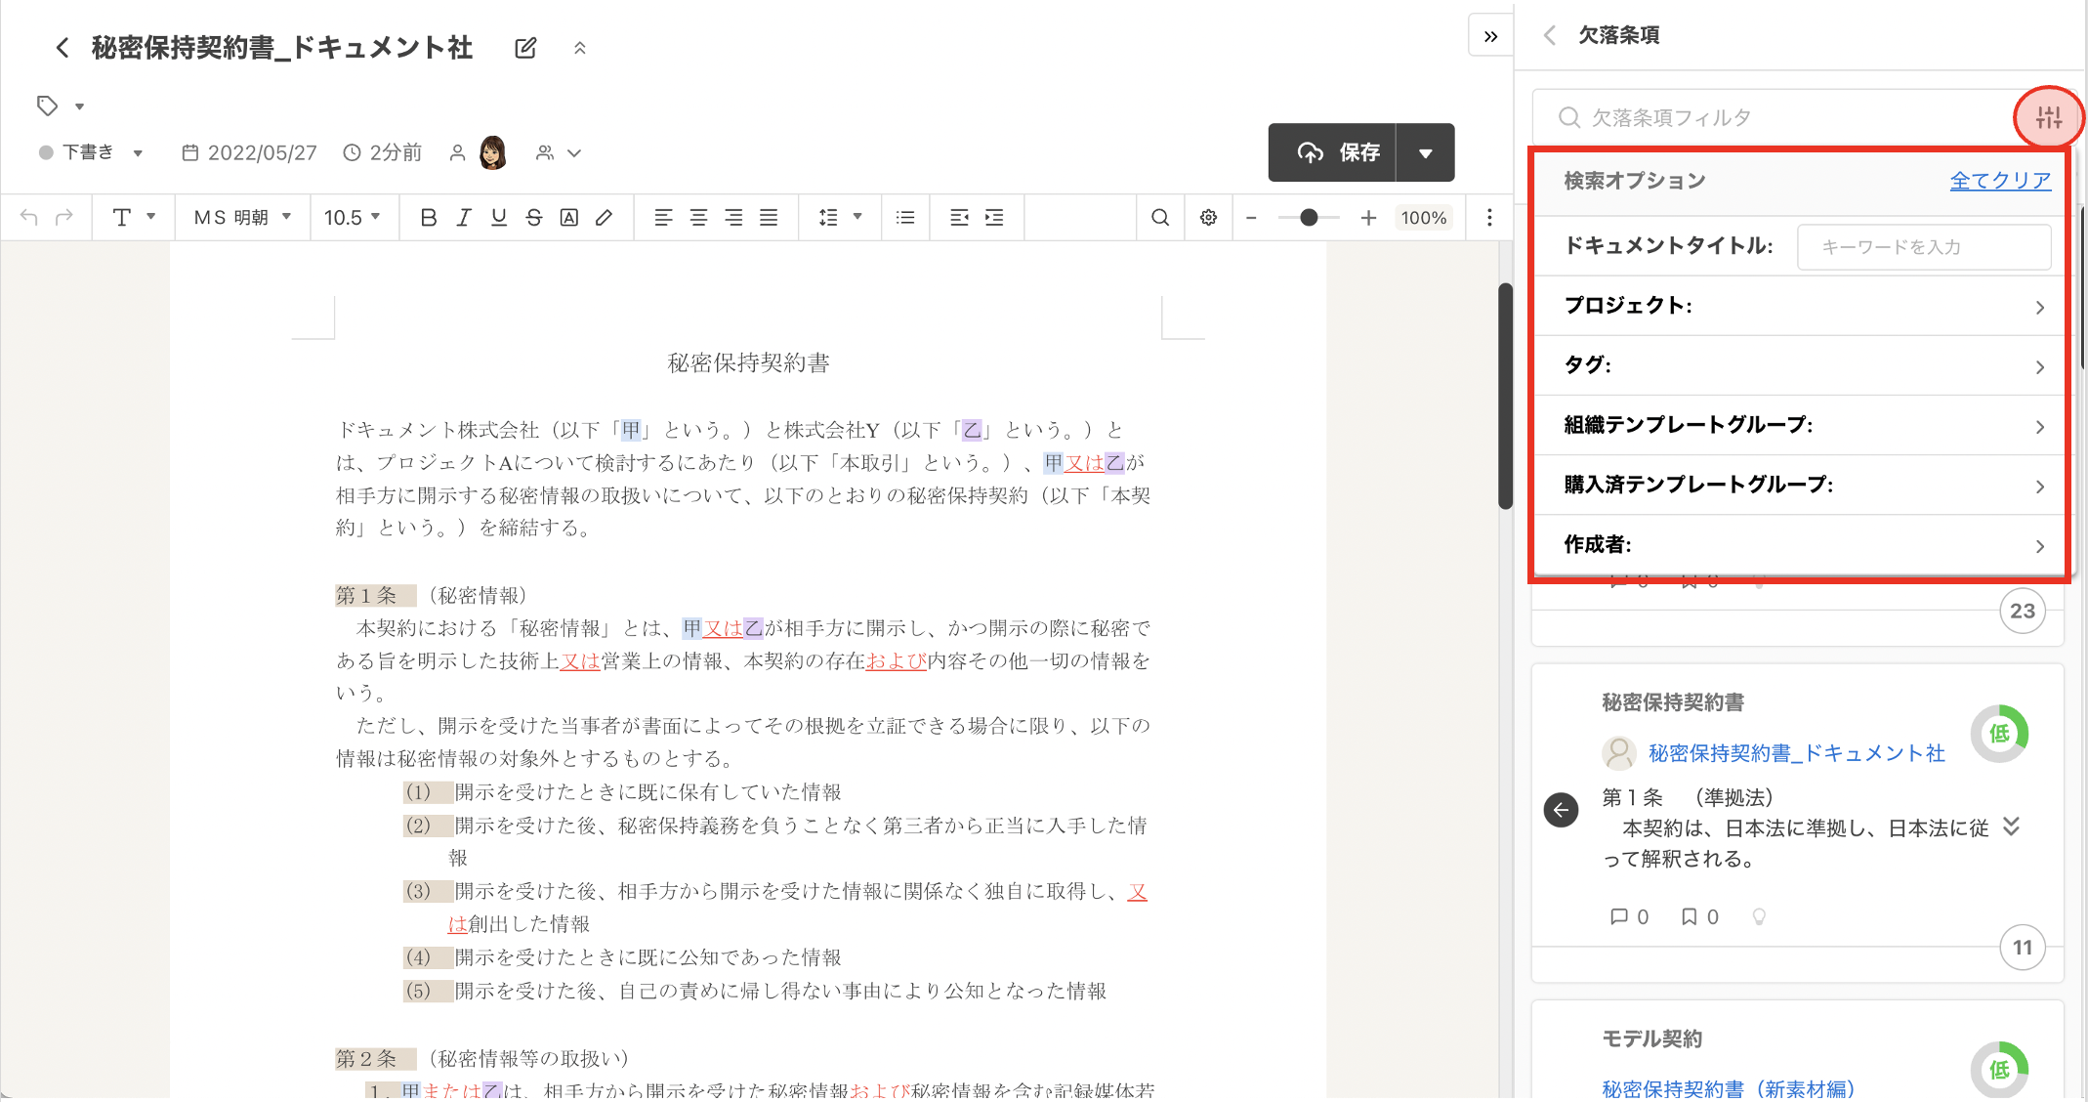Toggle italic formatting
The height and width of the screenshot is (1102, 2088).
pyautogui.click(x=464, y=218)
